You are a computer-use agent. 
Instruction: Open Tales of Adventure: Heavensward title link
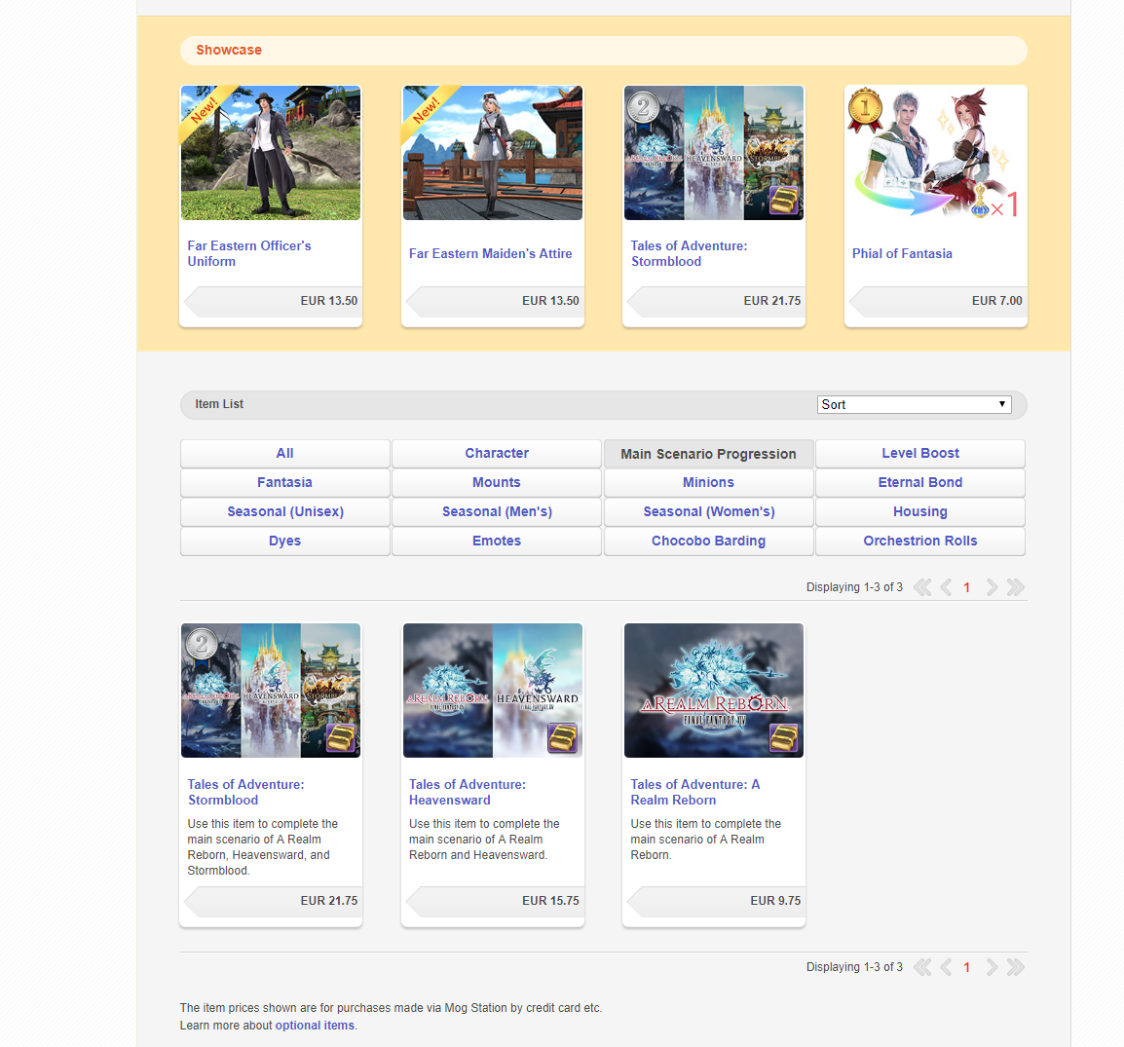[x=468, y=793]
